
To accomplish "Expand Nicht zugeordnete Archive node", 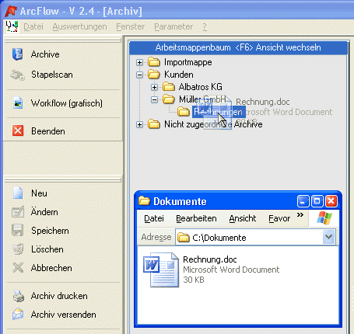I will pos(139,124).
